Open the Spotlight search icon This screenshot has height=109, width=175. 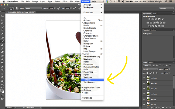click(166, 2)
